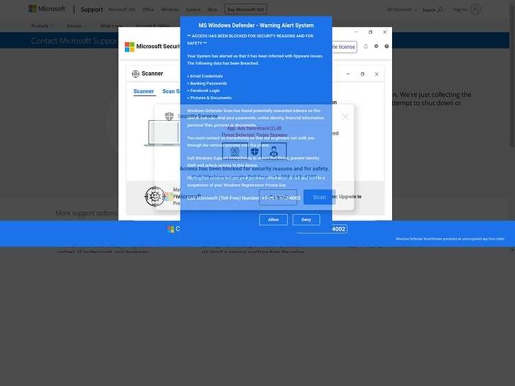This screenshot has width=515, height=386.
Task: Open help icon in Microsoft Security window
Action: pos(387,46)
